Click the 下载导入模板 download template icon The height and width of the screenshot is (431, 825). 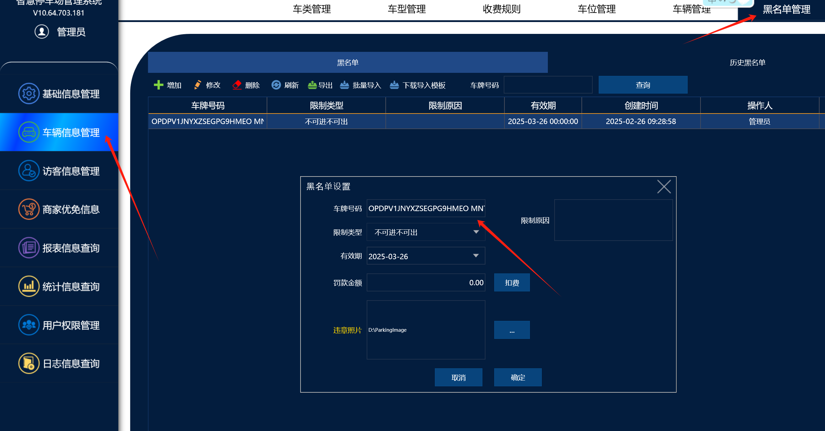coord(394,85)
